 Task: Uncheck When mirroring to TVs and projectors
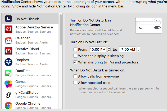(x=75, y=62)
